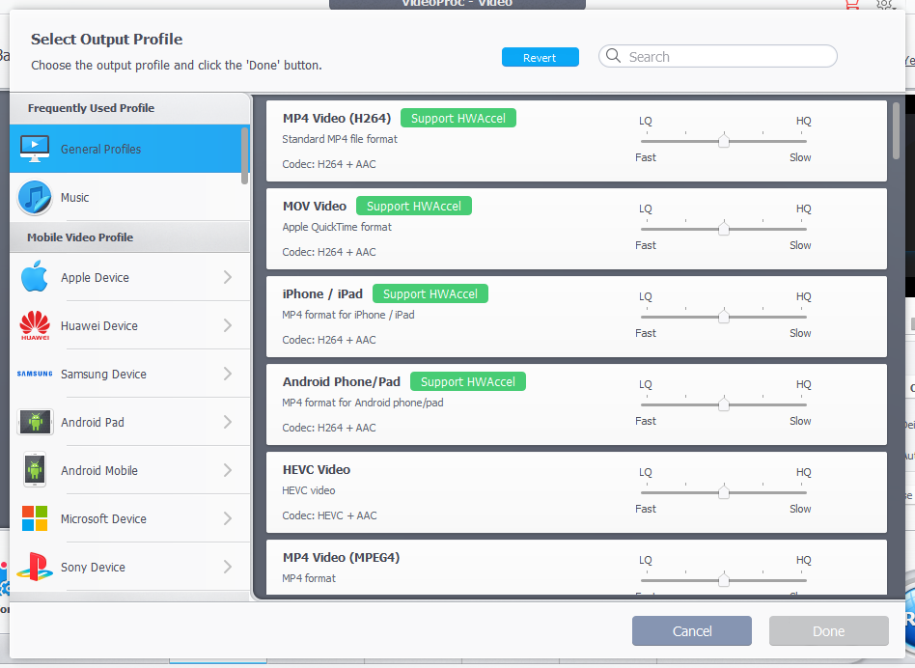Expand the Sony Device submenu arrow
The image size is (915, 668).
point(228,567)
